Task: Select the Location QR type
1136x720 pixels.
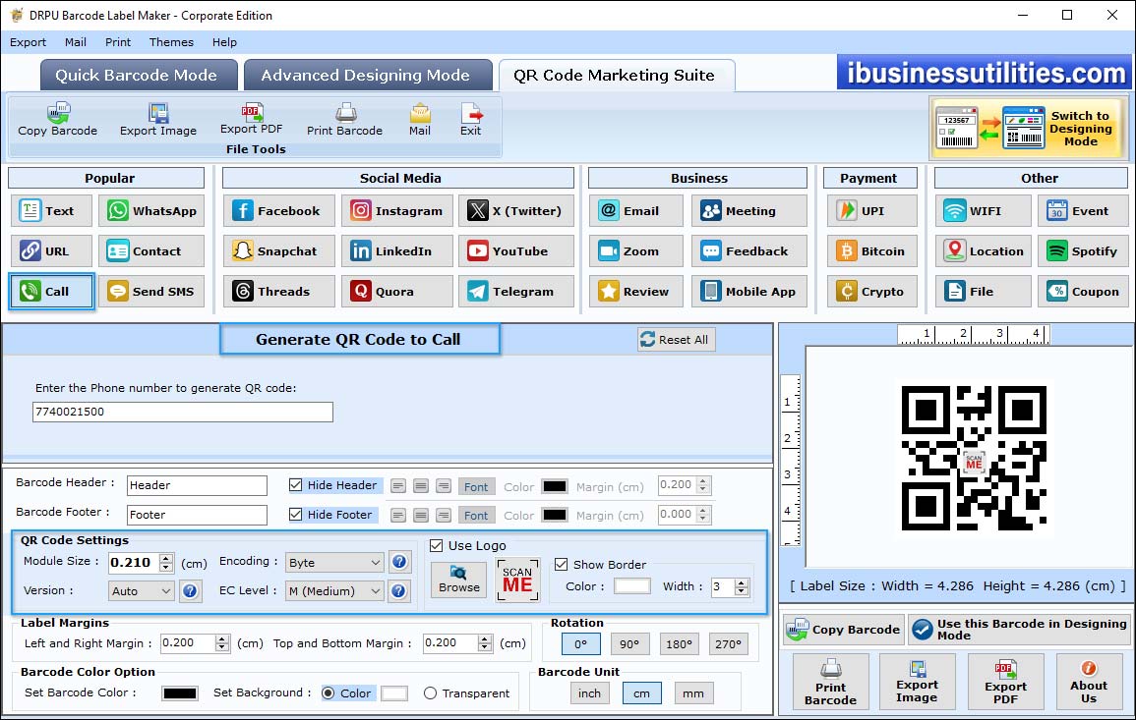Action: [984, 251]
